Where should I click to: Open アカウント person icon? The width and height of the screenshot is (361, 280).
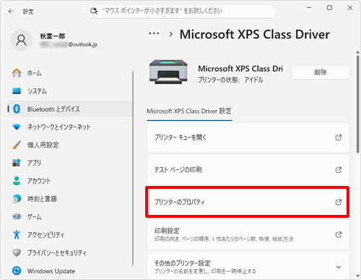point(17,181)
